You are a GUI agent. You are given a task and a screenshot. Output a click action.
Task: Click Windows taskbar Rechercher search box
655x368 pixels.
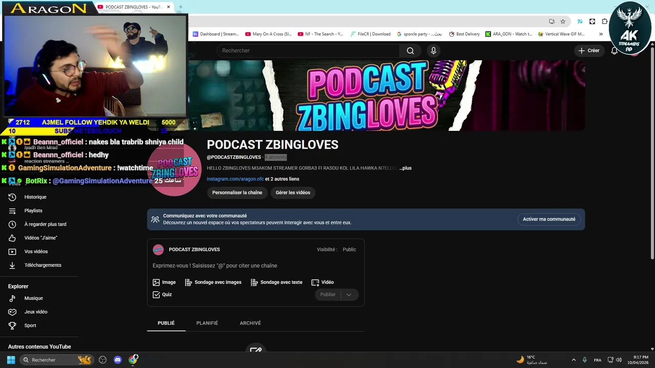pyautogui.click(x=57, y=360)
